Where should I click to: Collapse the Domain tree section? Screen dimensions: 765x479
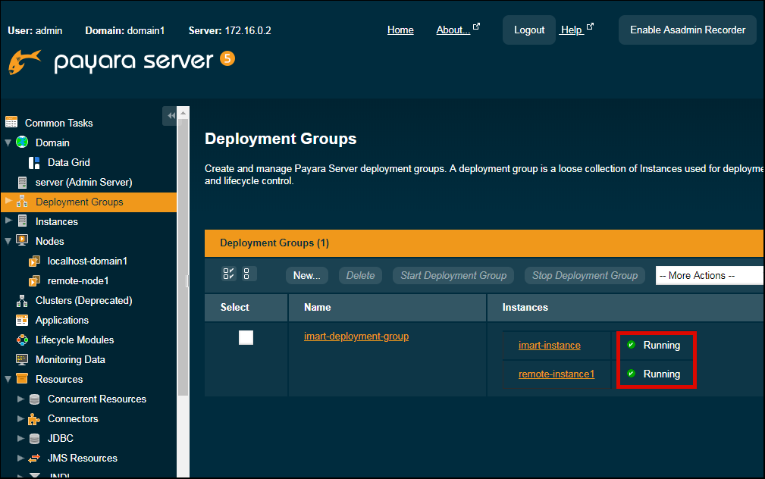(x=8, y=142)
